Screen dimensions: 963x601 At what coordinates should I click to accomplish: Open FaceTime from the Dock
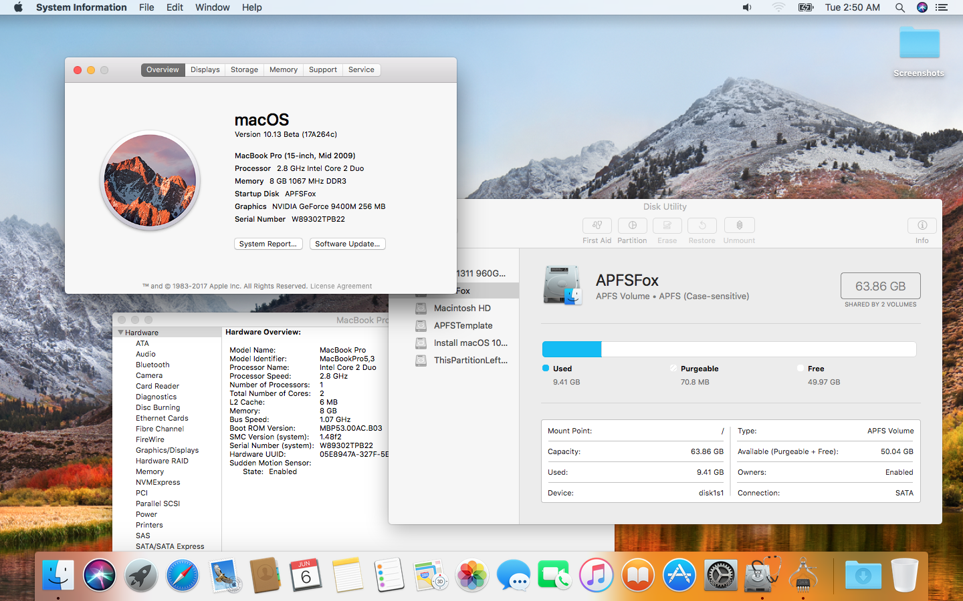pos(555,575)
